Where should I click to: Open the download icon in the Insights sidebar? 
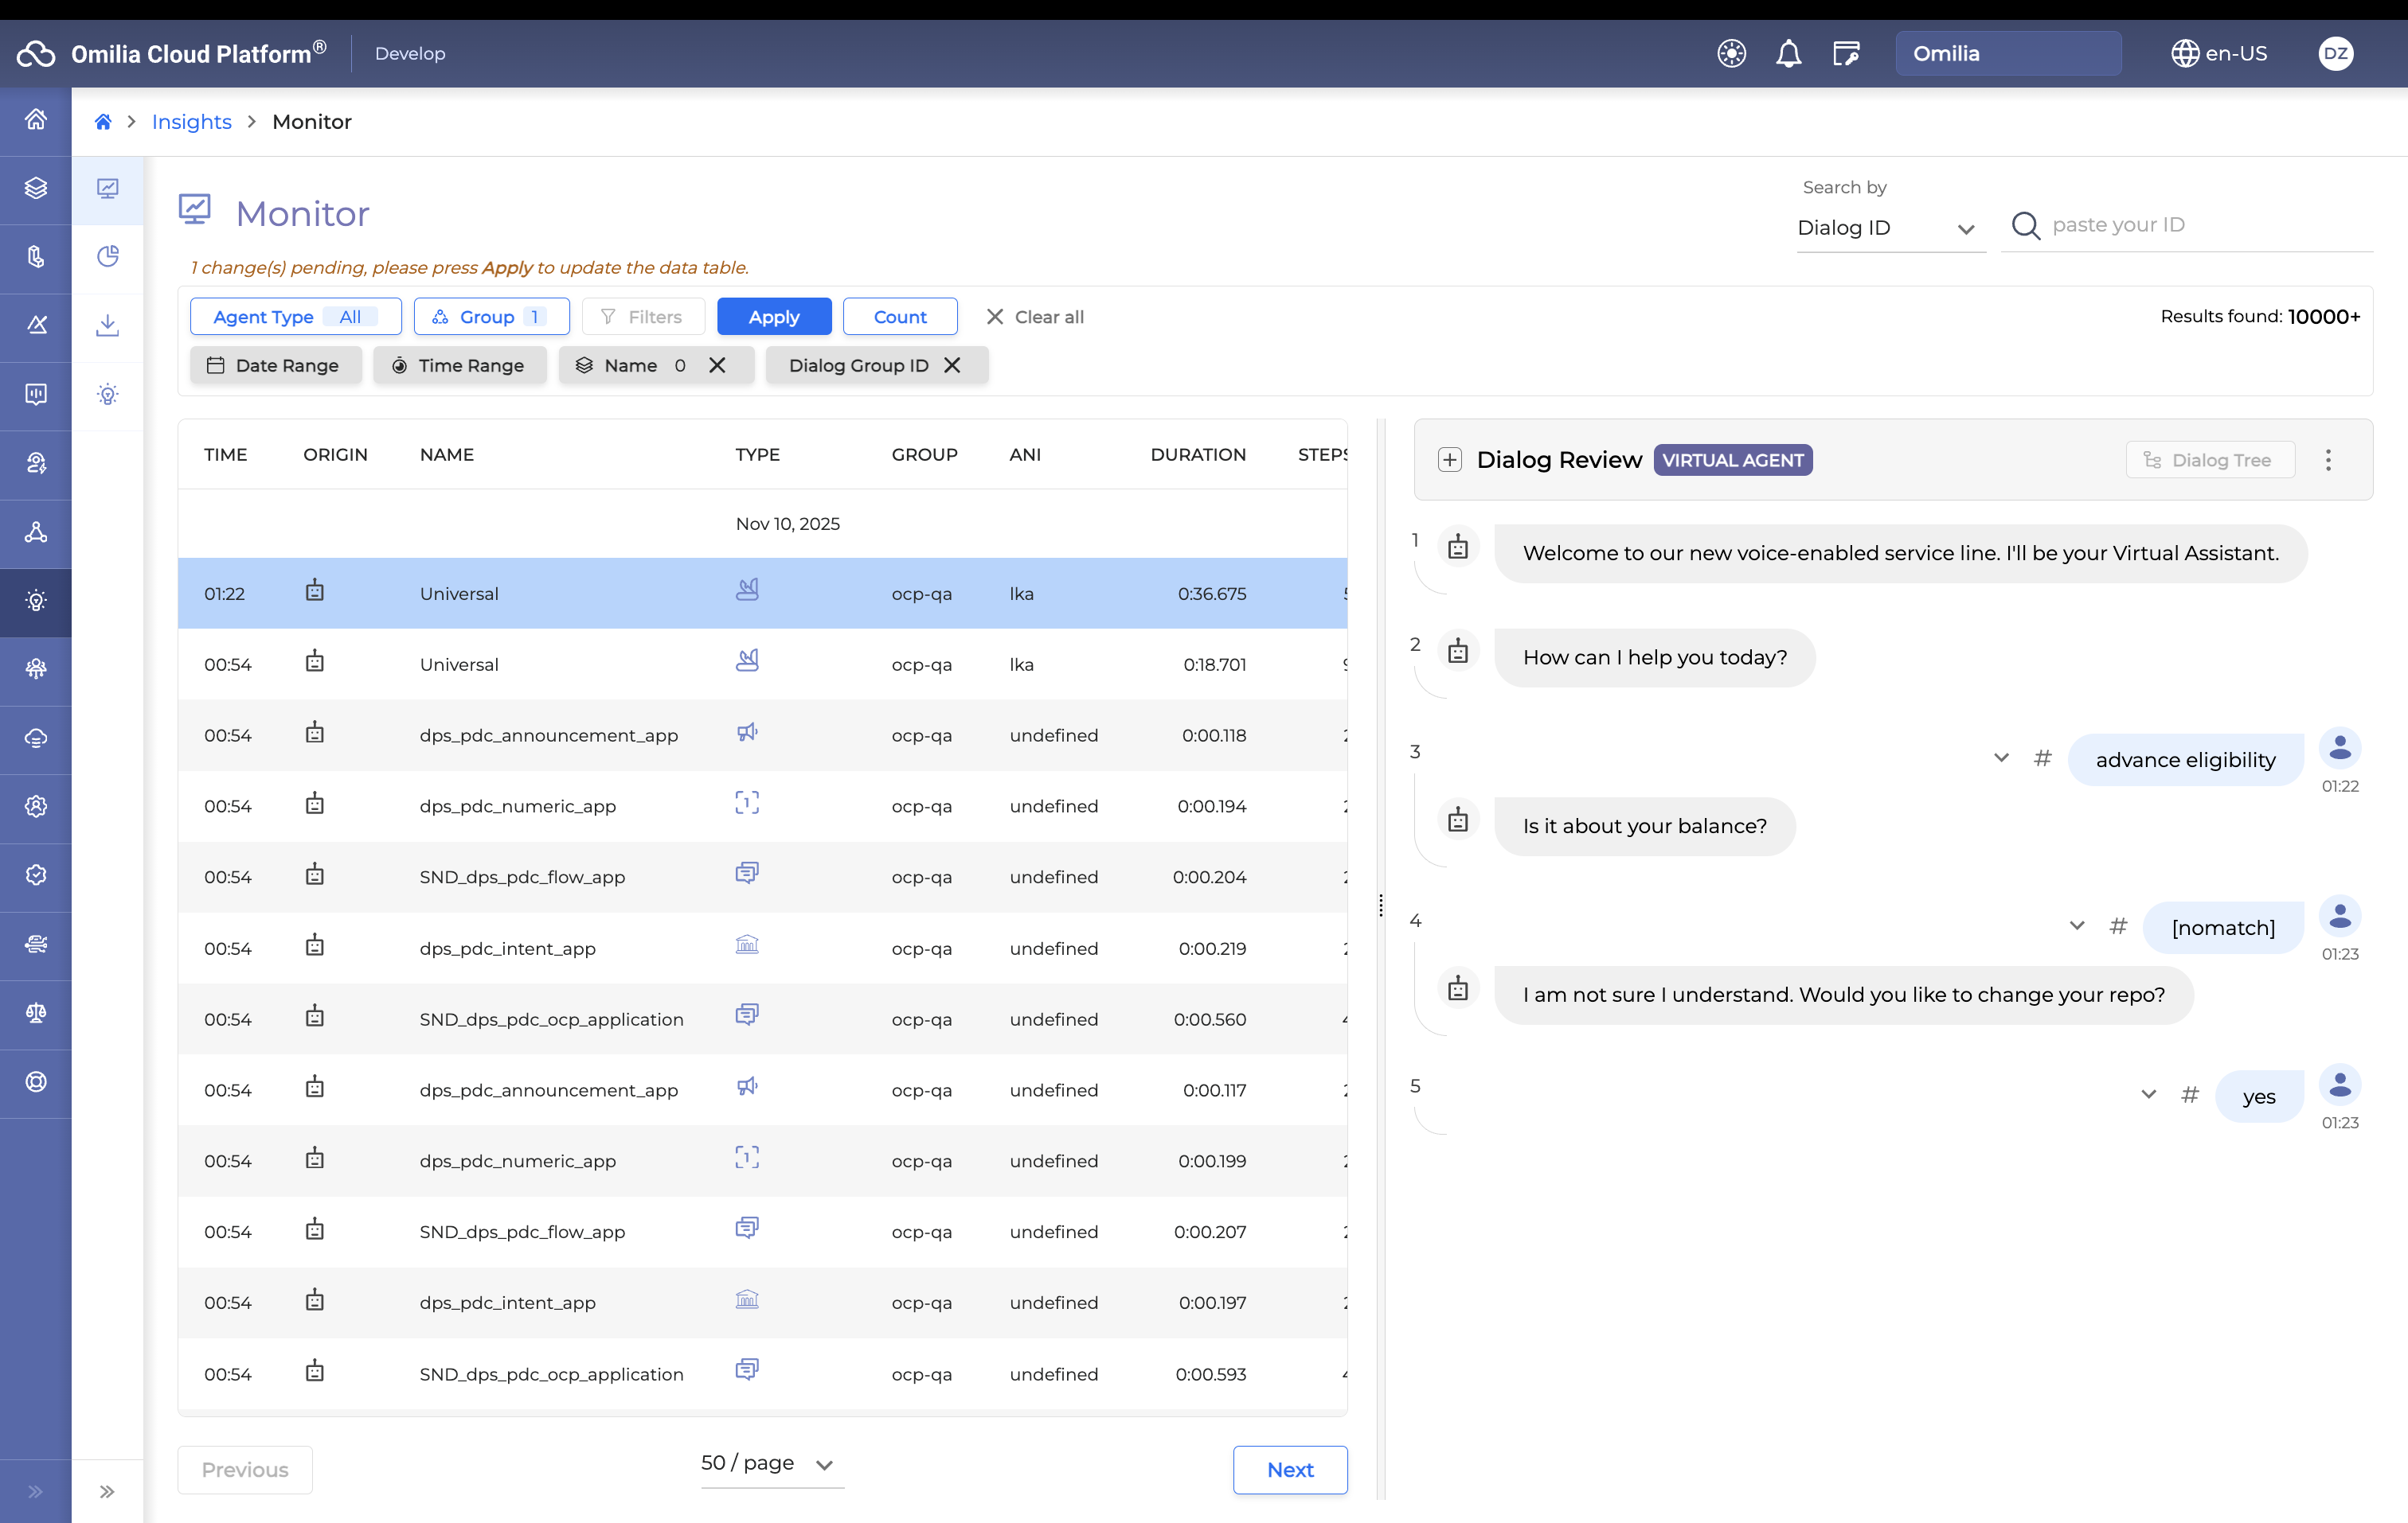[x=108, y=325]
